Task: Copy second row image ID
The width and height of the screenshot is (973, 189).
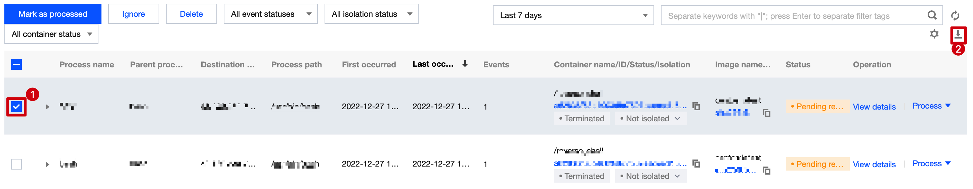Action: (766, 171)
